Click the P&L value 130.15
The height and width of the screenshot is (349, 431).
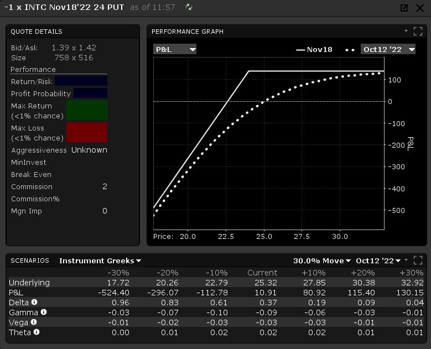(x=410, y=293)
